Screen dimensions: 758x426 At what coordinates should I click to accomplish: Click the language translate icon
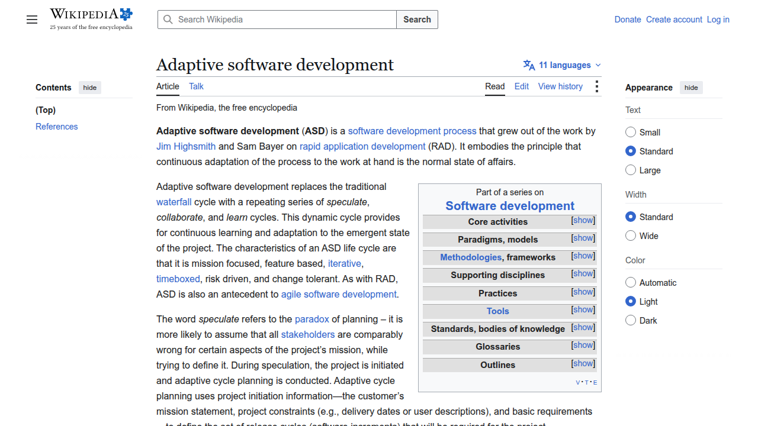click(x=529, y=65)
